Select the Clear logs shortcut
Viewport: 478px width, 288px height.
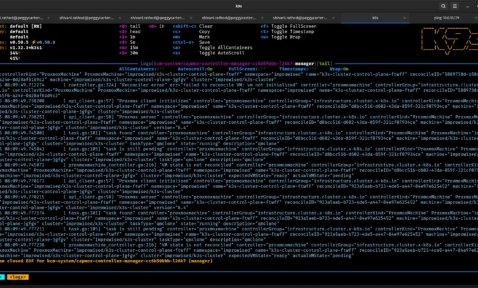coord(205,26)
